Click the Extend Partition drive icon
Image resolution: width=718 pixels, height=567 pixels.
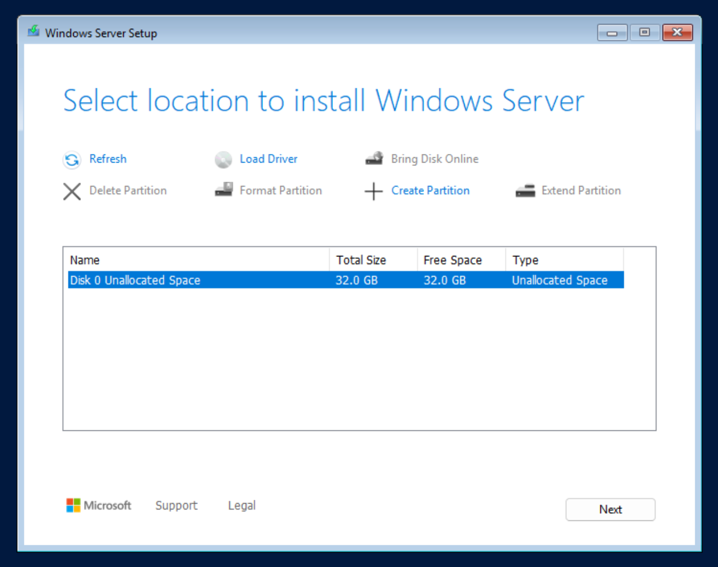click(x=525, y=191)
